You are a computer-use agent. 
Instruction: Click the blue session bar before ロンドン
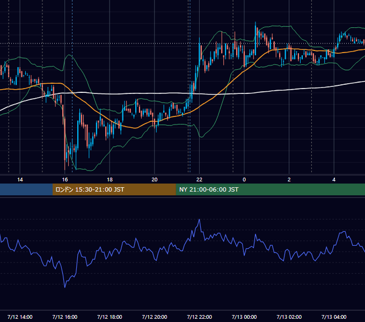pyautogui.click(x=26, y=189)
